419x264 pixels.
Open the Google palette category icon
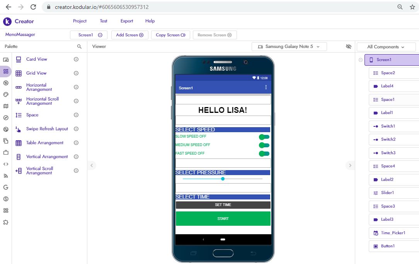pyautogui.click(x=6, y=187)
